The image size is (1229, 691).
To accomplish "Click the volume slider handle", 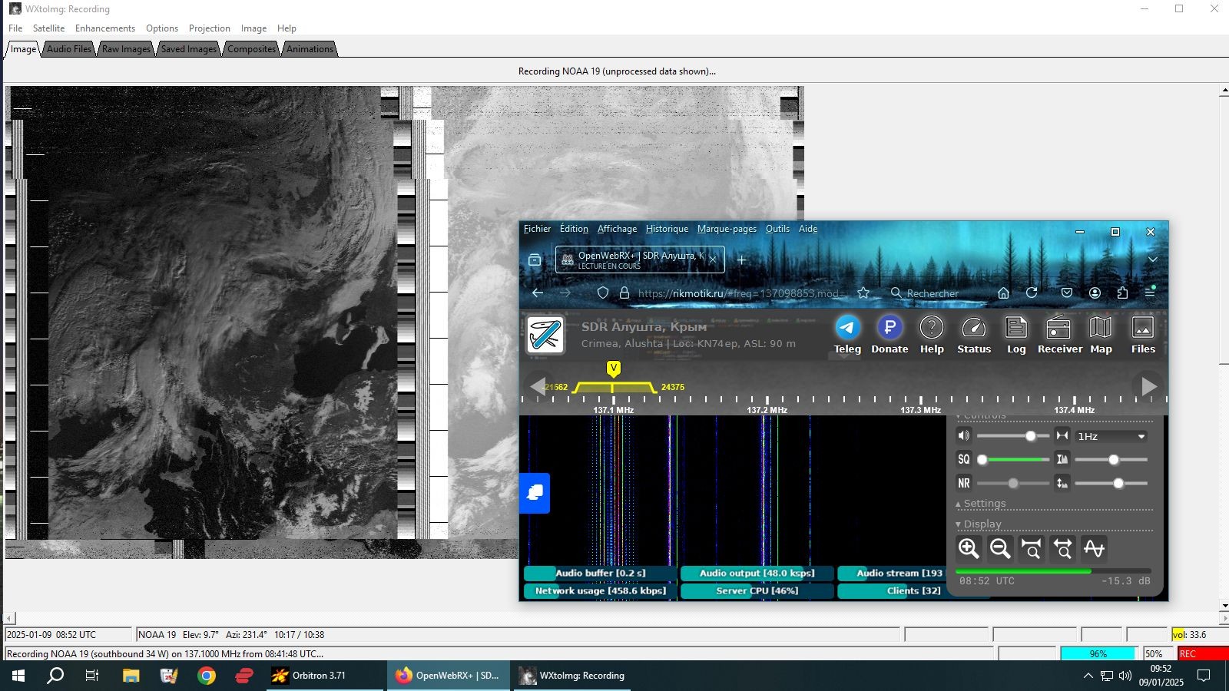I will pos(1031,436).
